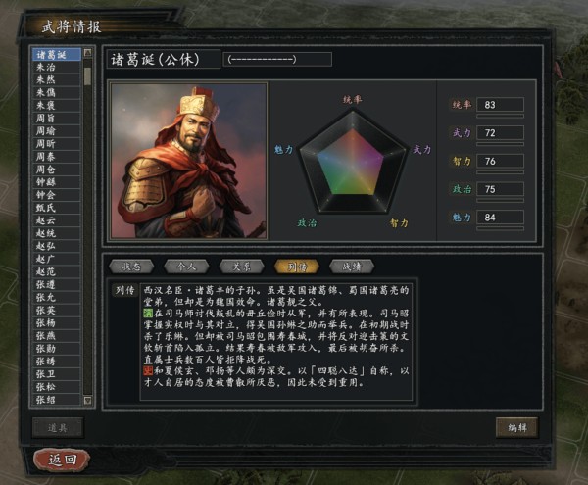Screen dimensions: 588x485
Task: Click Zhuge Dan's portrait image
Action: [188, 161]
